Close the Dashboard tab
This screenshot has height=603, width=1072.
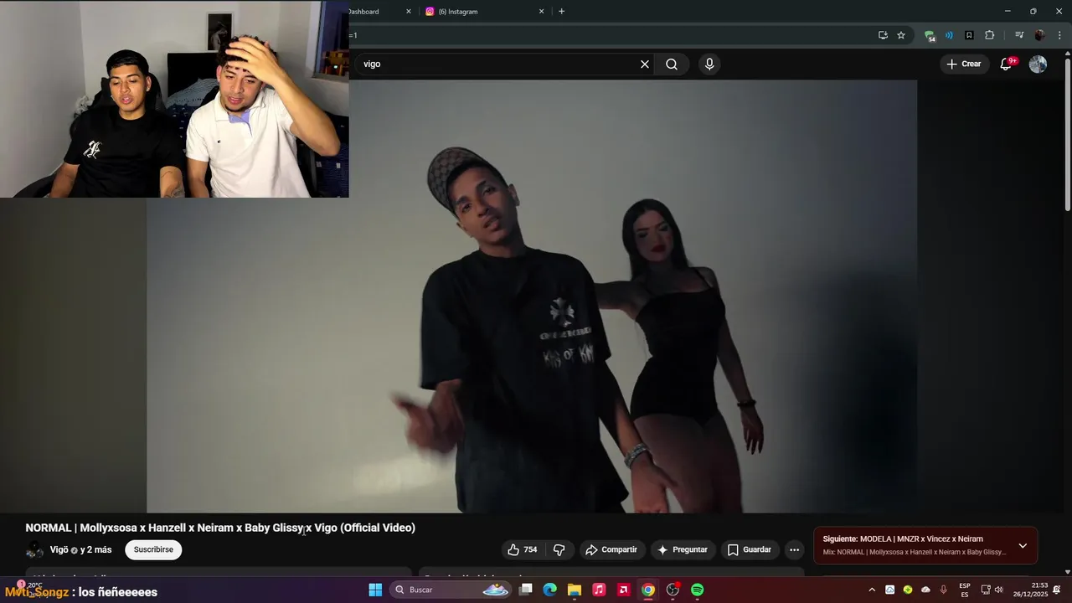409,11
